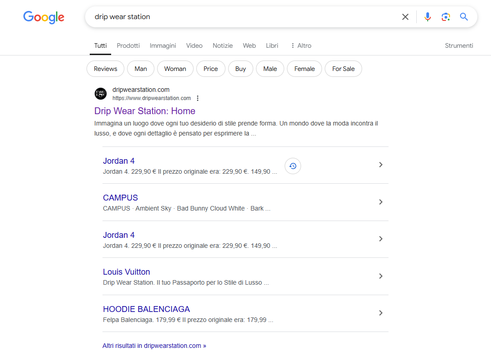This screenshot has width=491, height=362.
Task: Click the snippet starting 'Immagina un luogo'
Action: 236,129
